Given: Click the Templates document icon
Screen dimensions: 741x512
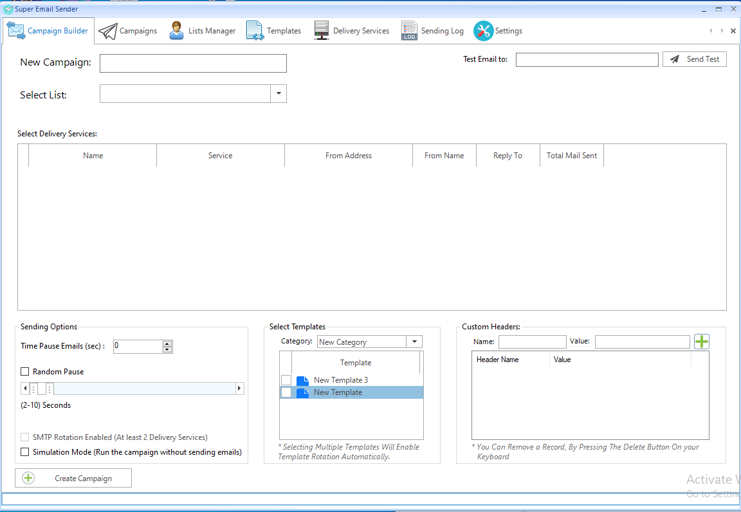Looking at the screenshot, I should (255, 31).
